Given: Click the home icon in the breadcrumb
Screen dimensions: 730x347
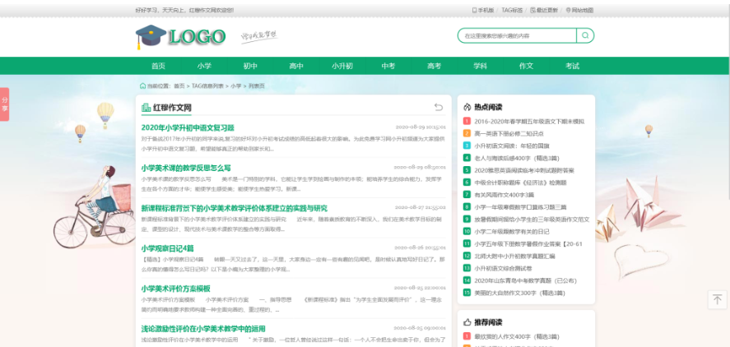Looking at the screenshot, I should (142, 86).
